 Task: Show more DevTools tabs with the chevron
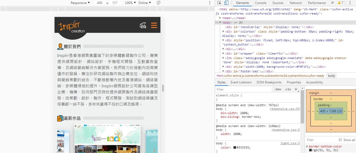click(x=332, y=3)
